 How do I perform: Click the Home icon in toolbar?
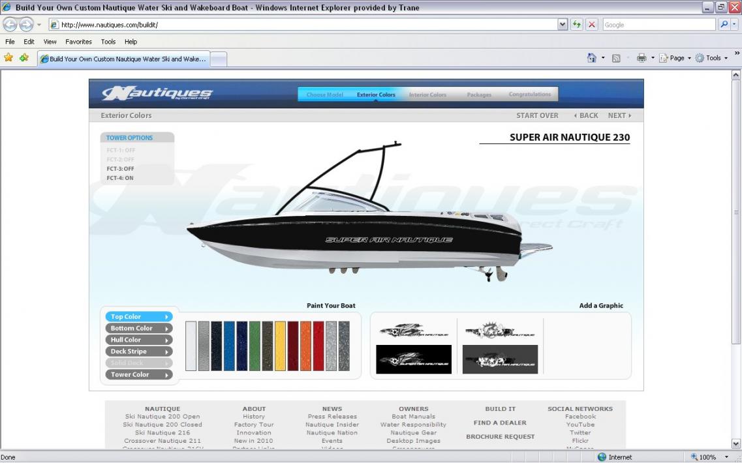tap(592, 58)
